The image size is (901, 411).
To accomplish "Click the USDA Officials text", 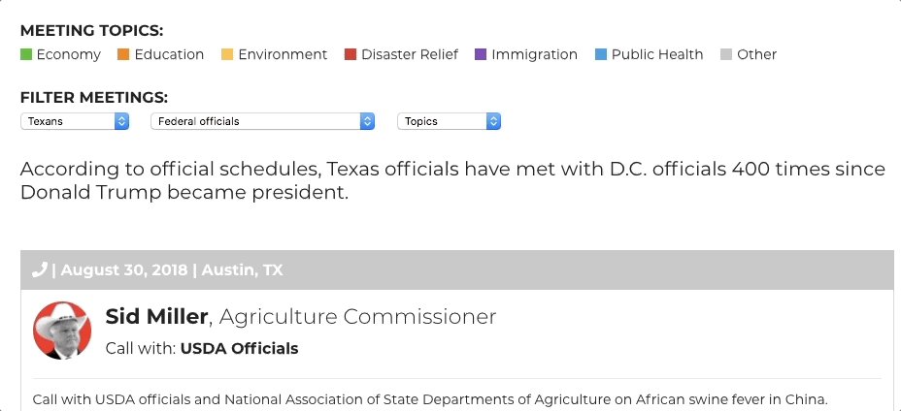I will tap(239, 348).
